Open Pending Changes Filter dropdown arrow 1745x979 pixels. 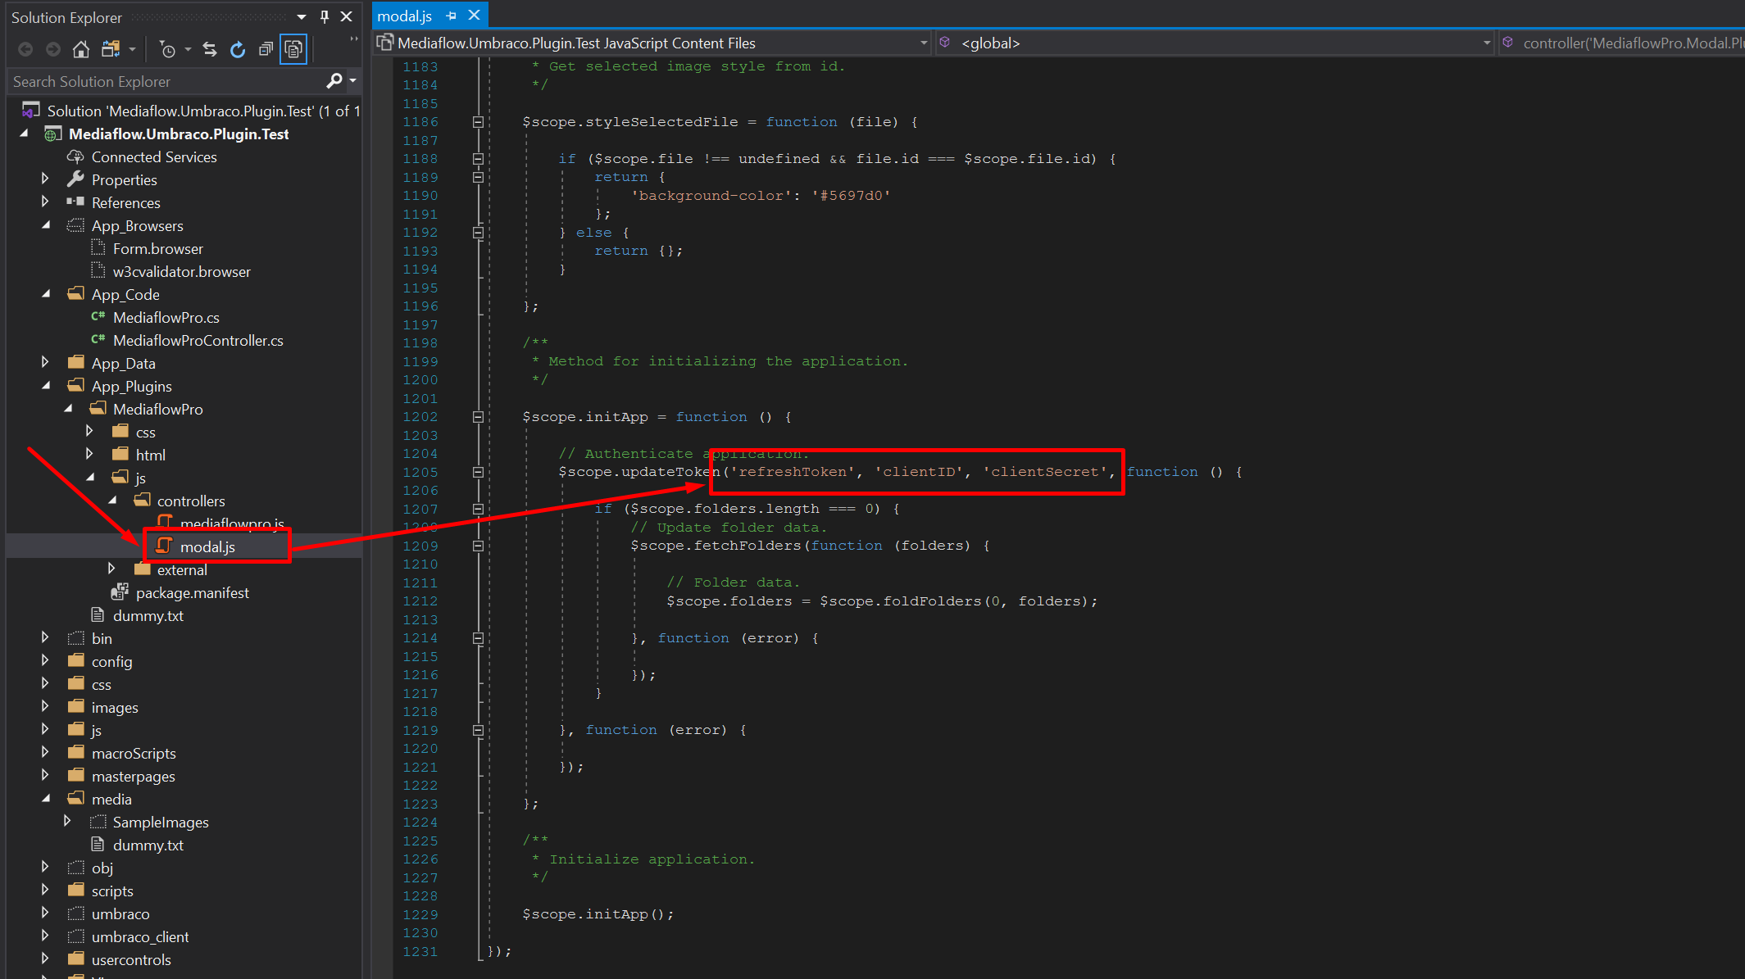[188, 49]
